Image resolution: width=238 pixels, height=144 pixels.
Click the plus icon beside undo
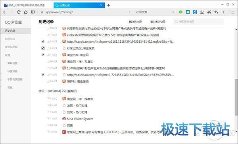pyautogui.click(x=223, y=12)
